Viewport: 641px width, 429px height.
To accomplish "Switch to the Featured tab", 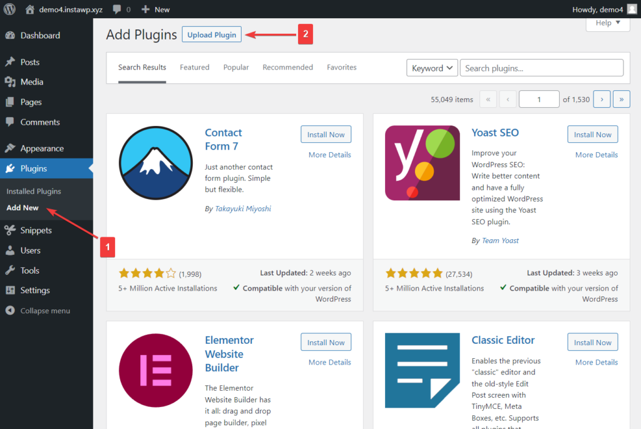I will [x=195, y=68].
